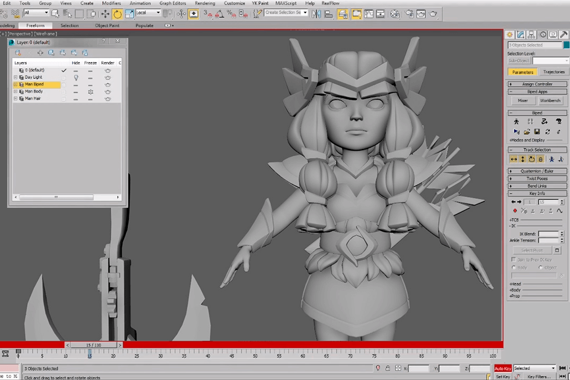Screen dimensions: 570x380
Task: Expand the Quaternion / Euler rollout
Action: (x=537, y=171)
